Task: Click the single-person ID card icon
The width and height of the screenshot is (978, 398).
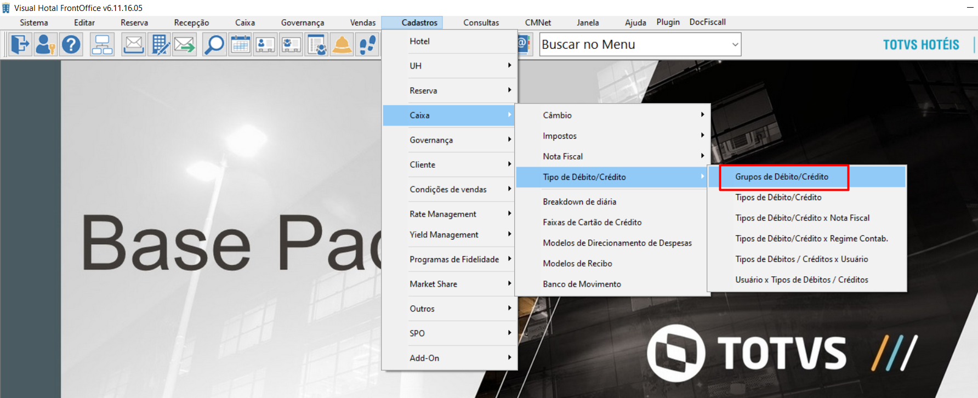Action: point(265,44)
